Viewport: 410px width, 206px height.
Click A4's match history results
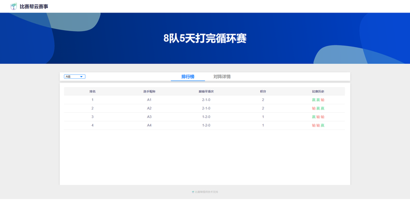click(318, 125)
